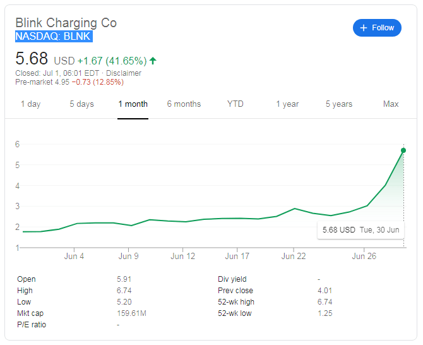
Task: Click the Pre-market 4.95 text
Action: (x=42, y=82)
